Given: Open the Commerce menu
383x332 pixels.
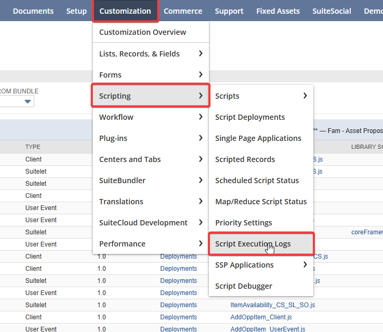Looking at the screenshot, I should [x=183, y=11].
